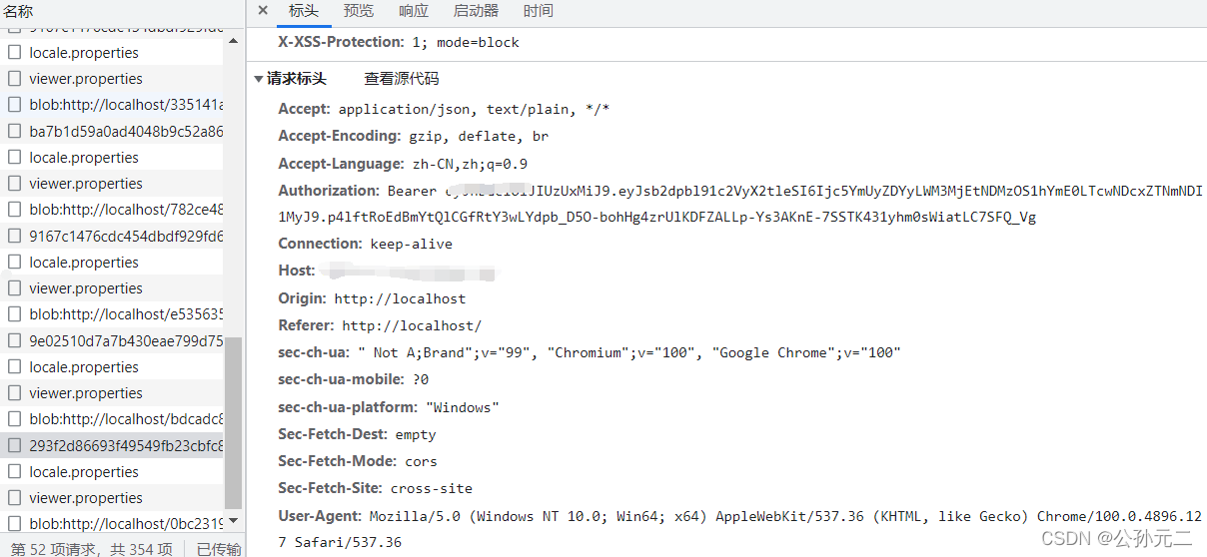
Task: Click the sec-ch-ua header line
Action: [590, 352]
